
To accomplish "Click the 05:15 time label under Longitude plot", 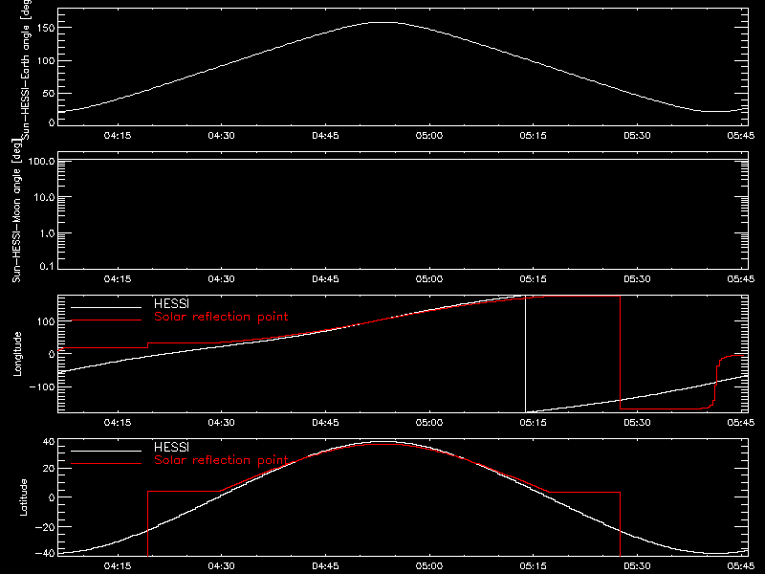I will tap(534, 423).
